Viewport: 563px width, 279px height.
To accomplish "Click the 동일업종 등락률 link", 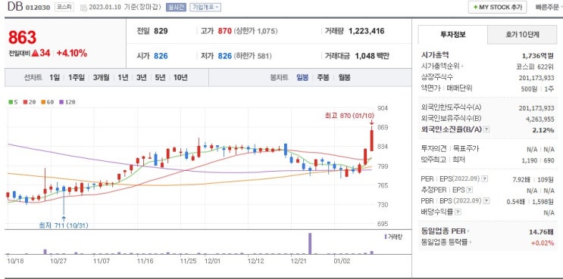I will tap(445, 243).
